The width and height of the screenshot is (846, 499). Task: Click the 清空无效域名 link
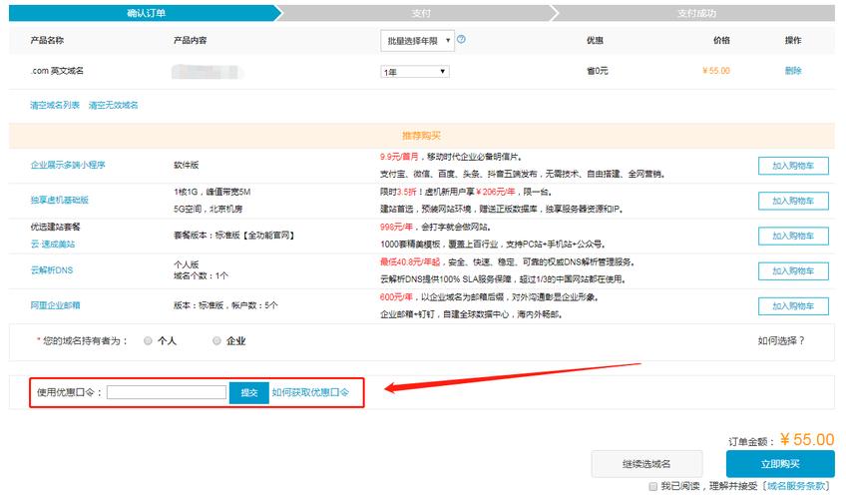click(114, 105)
